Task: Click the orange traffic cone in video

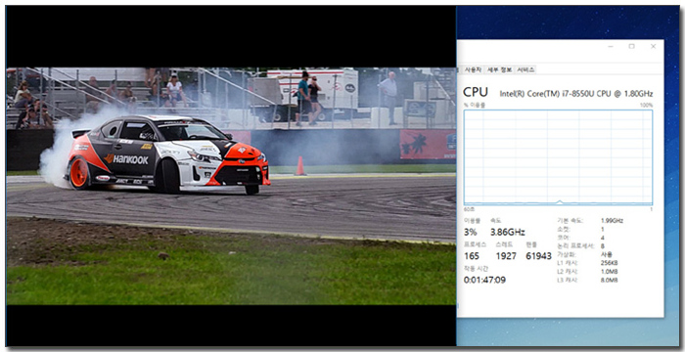Action: (300, 166)
